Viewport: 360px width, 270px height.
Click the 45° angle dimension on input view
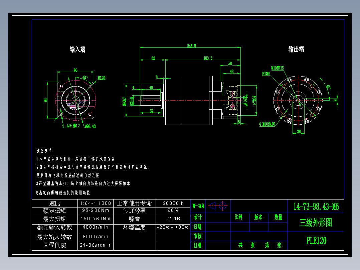[x=84, y=77]
